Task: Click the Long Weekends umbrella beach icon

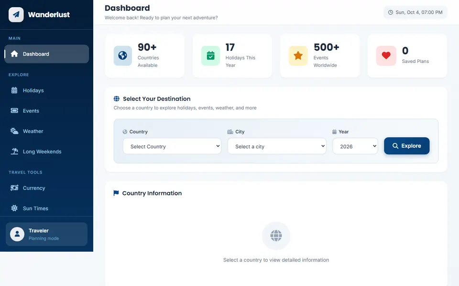Action: click(x=14, y=151)
